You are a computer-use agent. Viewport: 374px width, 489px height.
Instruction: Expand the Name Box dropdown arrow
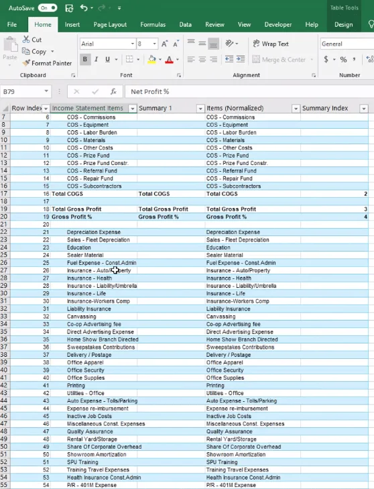(46, 91)
